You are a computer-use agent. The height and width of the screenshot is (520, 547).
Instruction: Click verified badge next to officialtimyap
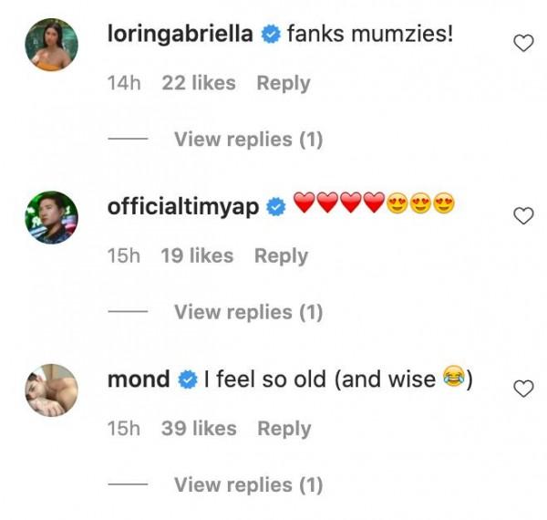(274, 207)
